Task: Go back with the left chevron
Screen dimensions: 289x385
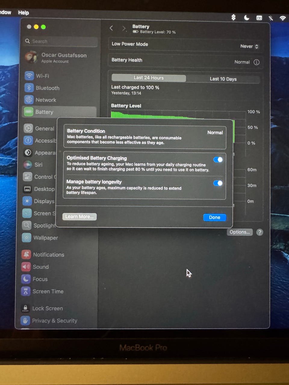Action: 111,28
